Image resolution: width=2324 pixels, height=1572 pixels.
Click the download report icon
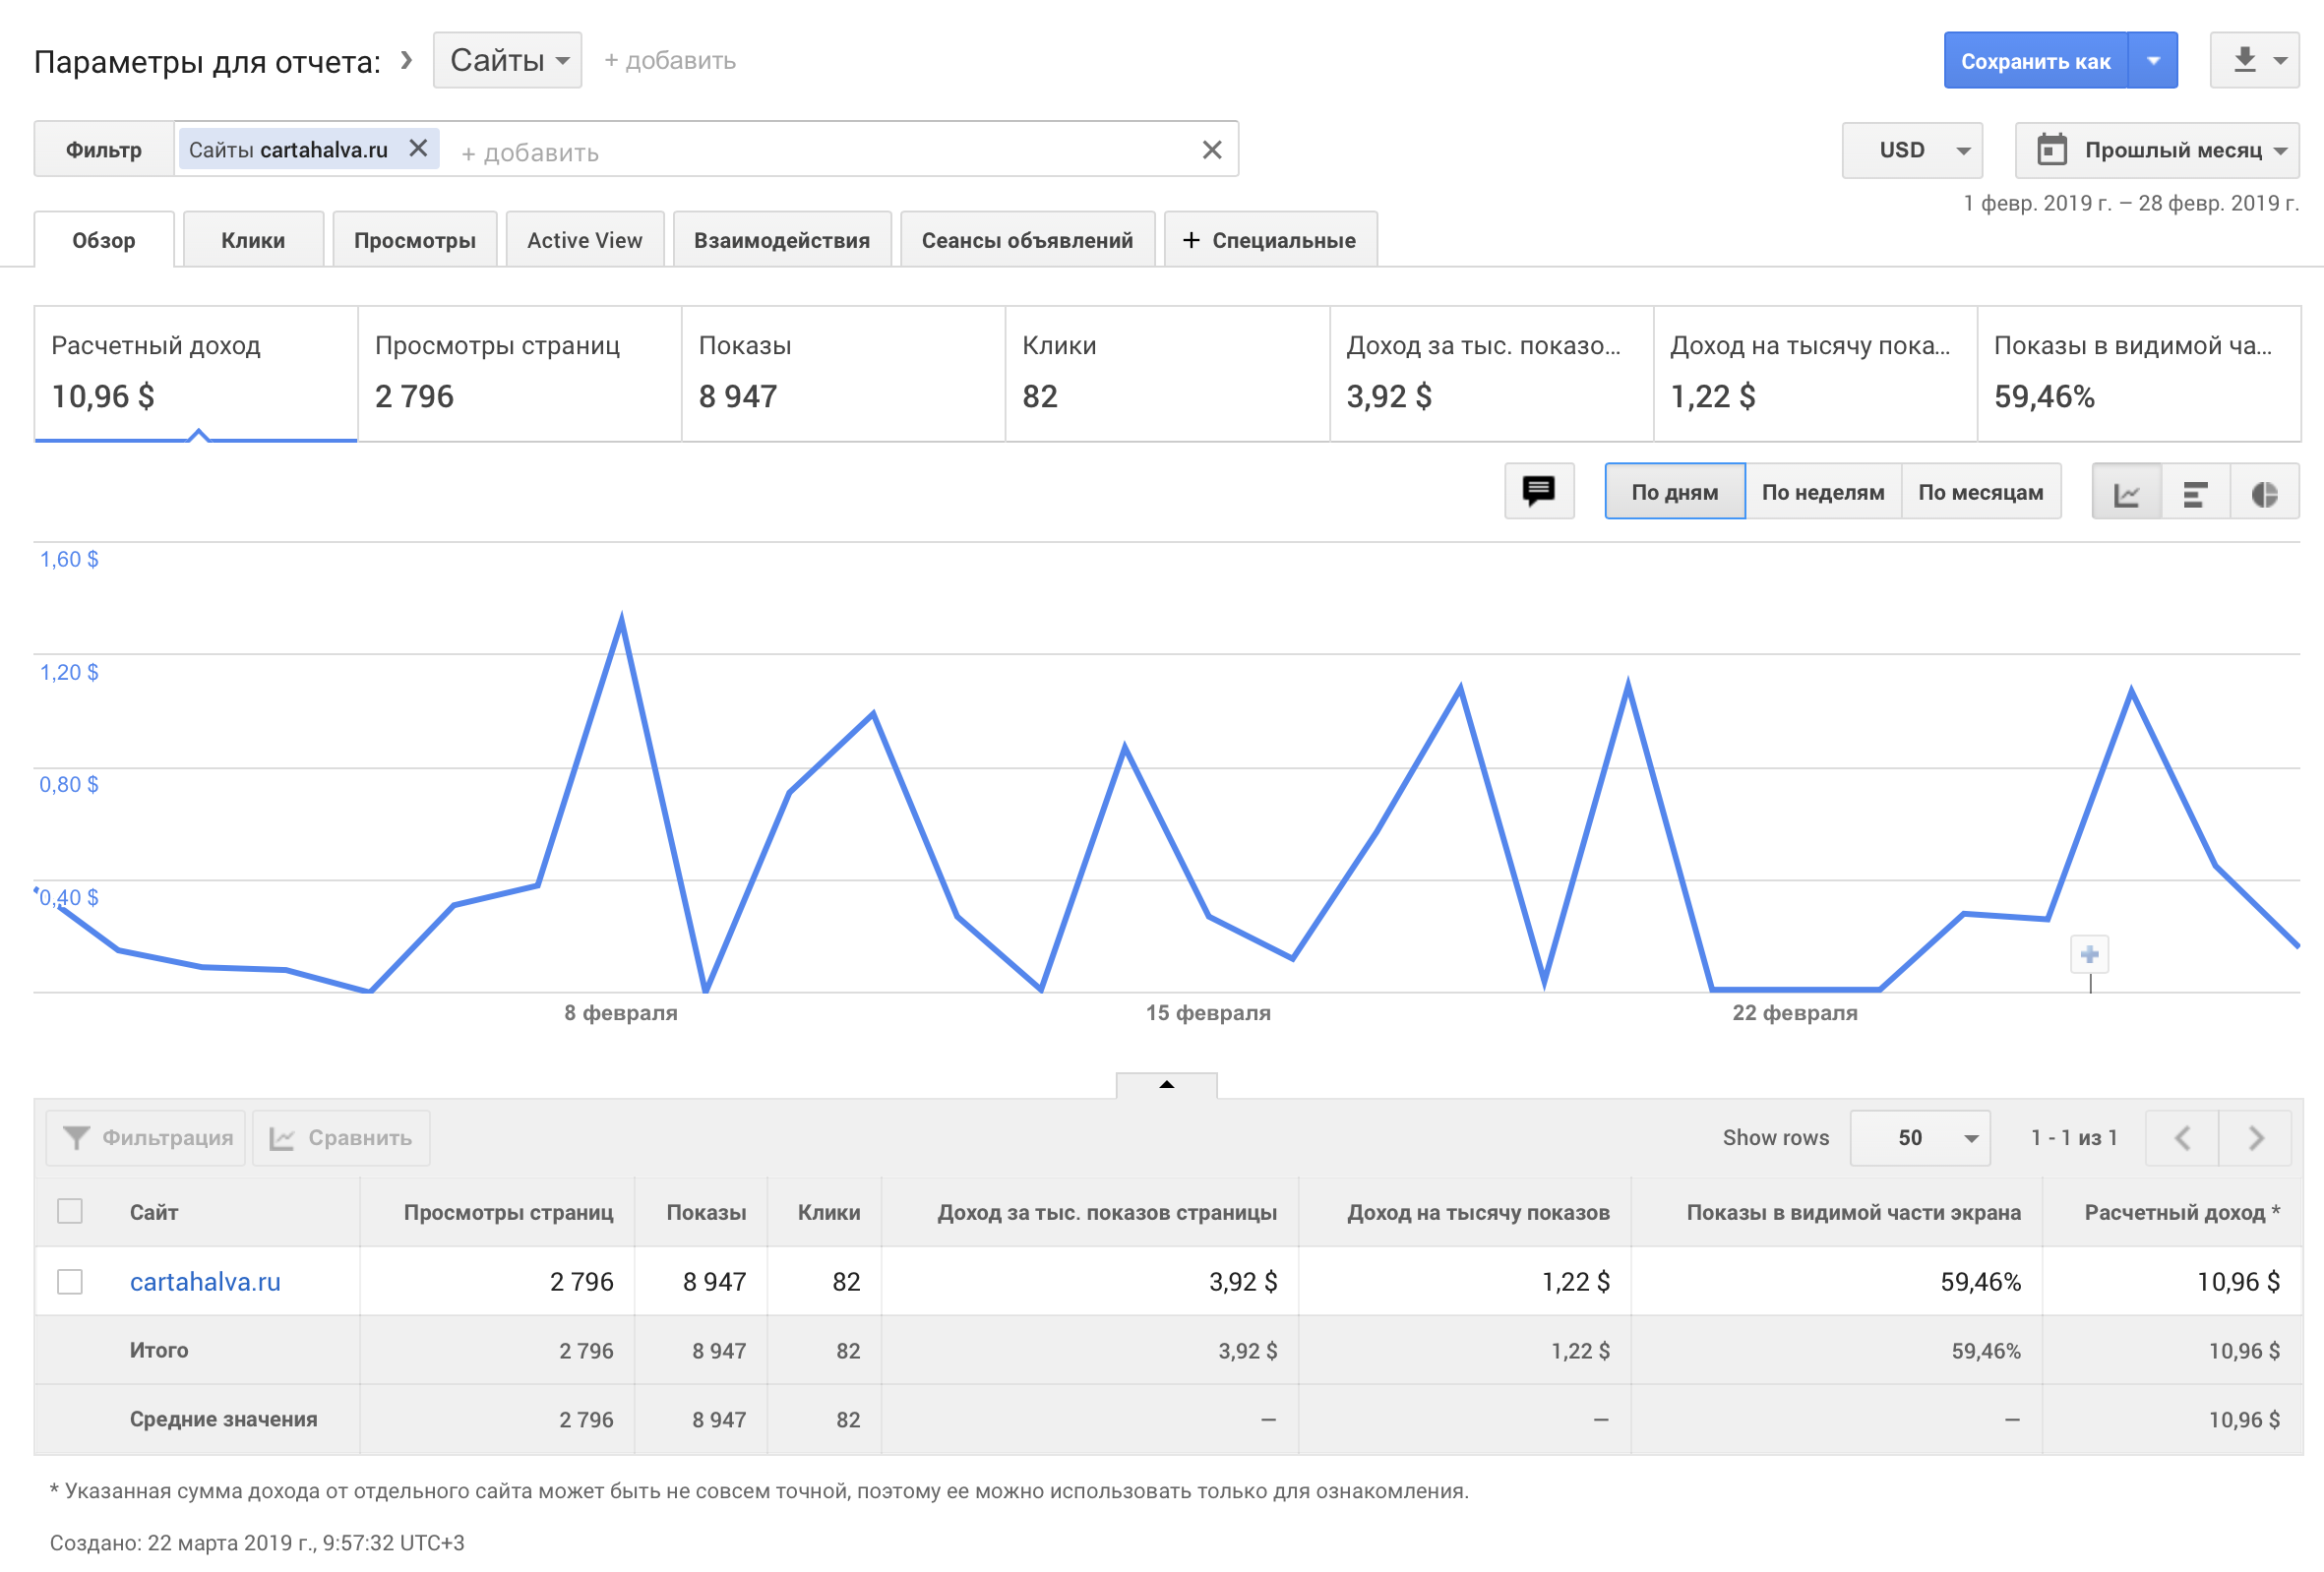[x=2244, y=60]
